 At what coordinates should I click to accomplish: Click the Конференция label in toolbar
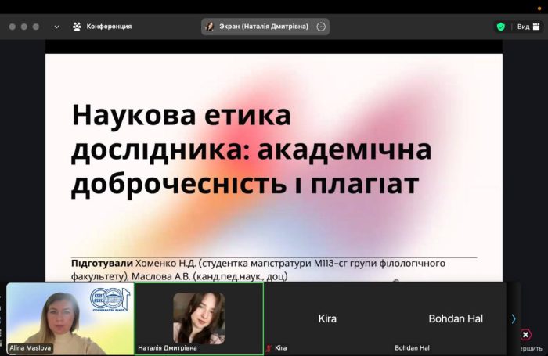point(109,27)
